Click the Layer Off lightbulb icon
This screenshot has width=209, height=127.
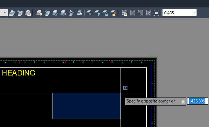[97, 13]
